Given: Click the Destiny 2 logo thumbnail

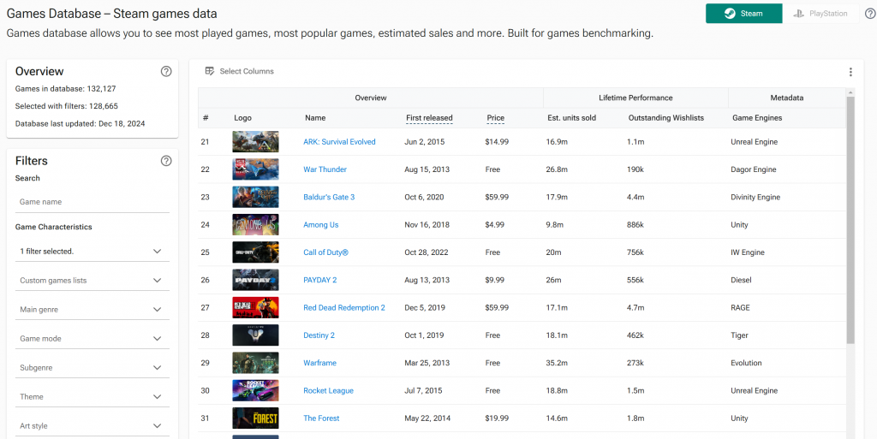Looking at the screenshot, I should [x=255, y=335].
